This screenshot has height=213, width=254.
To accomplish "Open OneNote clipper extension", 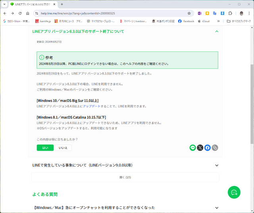I will coord(200,13).
